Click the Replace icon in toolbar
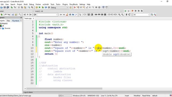 [32, 7]
